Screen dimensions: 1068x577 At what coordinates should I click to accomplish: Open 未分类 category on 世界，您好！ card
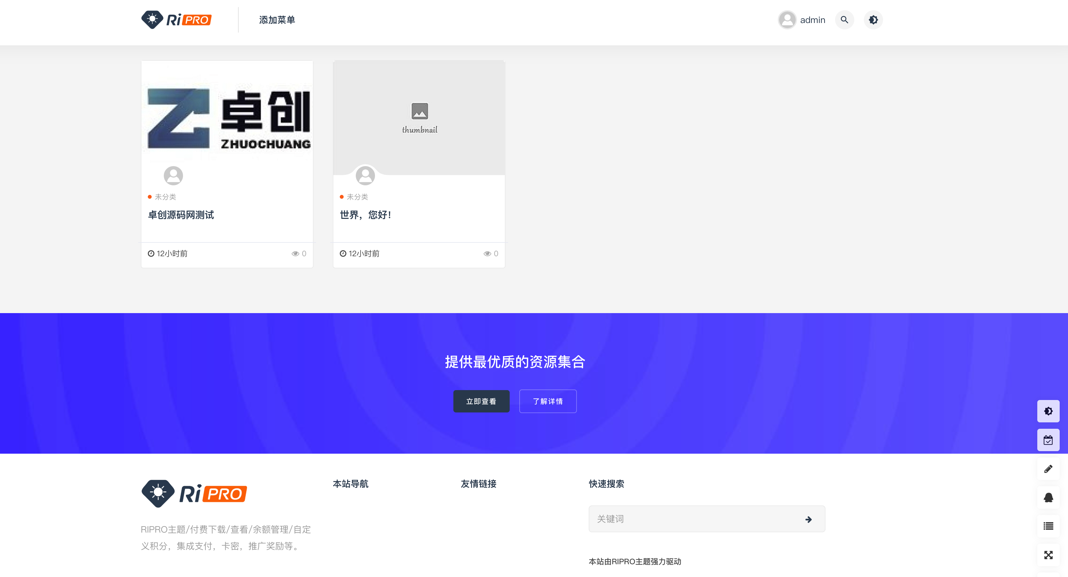[357, 197]
